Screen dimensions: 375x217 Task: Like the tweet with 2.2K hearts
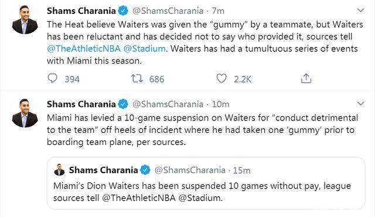point(221,78)
